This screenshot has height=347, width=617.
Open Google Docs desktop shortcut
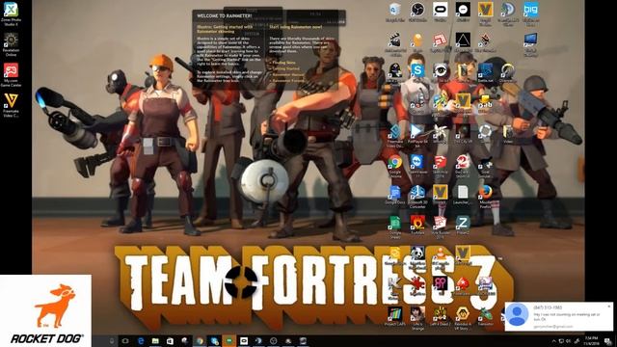click(394, 196)
